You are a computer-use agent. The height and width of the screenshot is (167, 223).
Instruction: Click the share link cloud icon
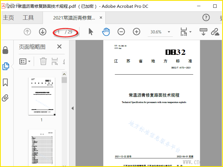[215, 32]
